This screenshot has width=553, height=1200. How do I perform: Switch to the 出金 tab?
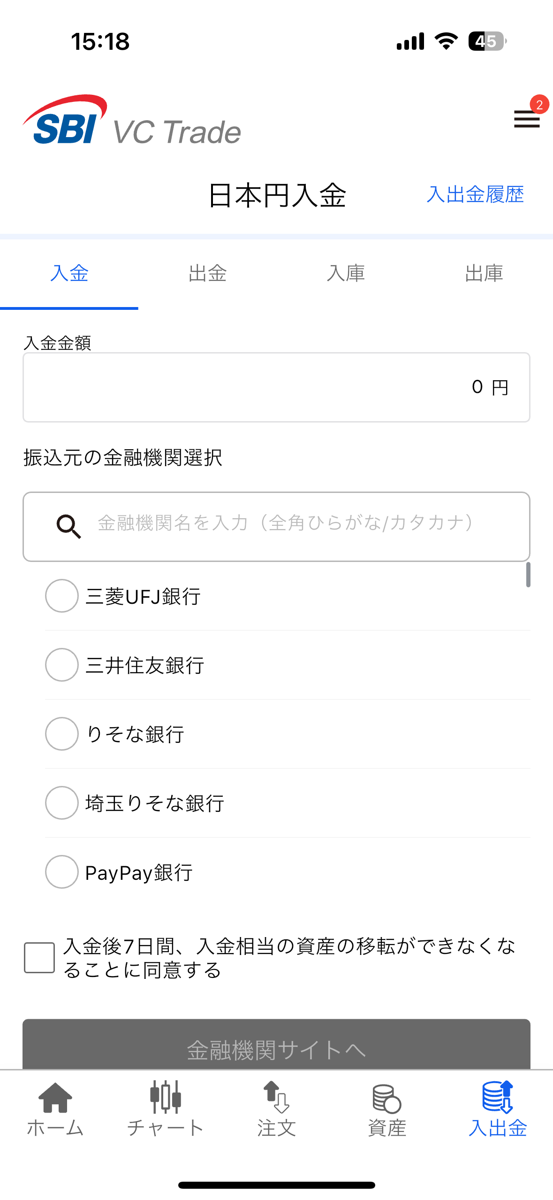207,273
